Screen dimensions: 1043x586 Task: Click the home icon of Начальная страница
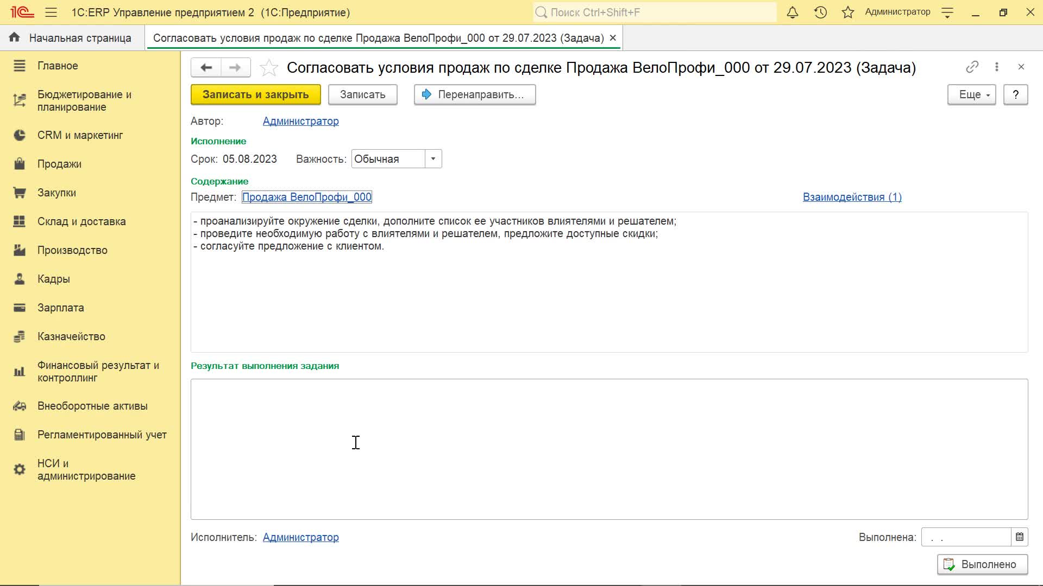coord(15,37)
